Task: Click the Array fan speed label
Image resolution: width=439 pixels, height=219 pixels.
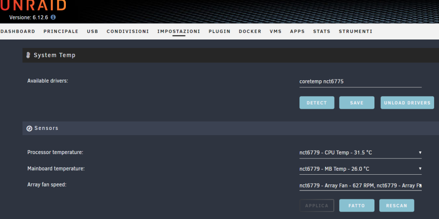Action: click(x=47, y=185)
